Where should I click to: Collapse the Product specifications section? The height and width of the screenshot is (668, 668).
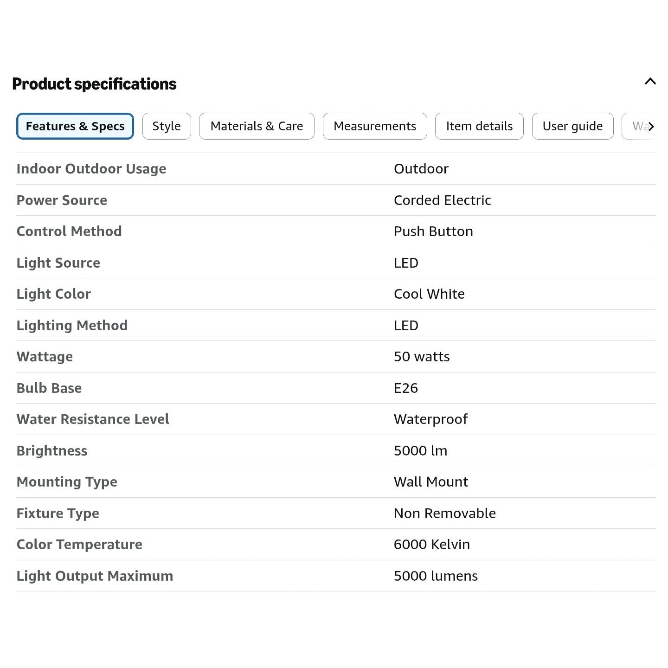pyautogui.click(x=650, y=82)
